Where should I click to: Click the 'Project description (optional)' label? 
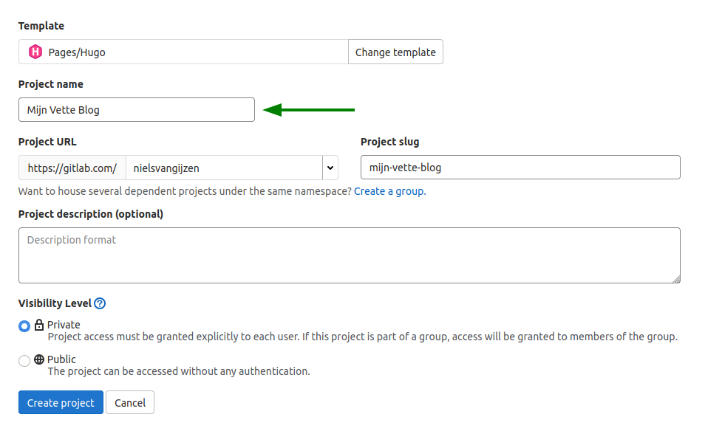91,214
